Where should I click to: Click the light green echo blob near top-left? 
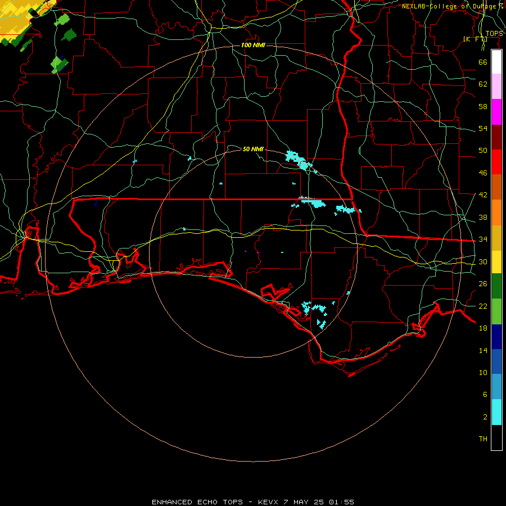pyautogui.click(x=62, y=20)
